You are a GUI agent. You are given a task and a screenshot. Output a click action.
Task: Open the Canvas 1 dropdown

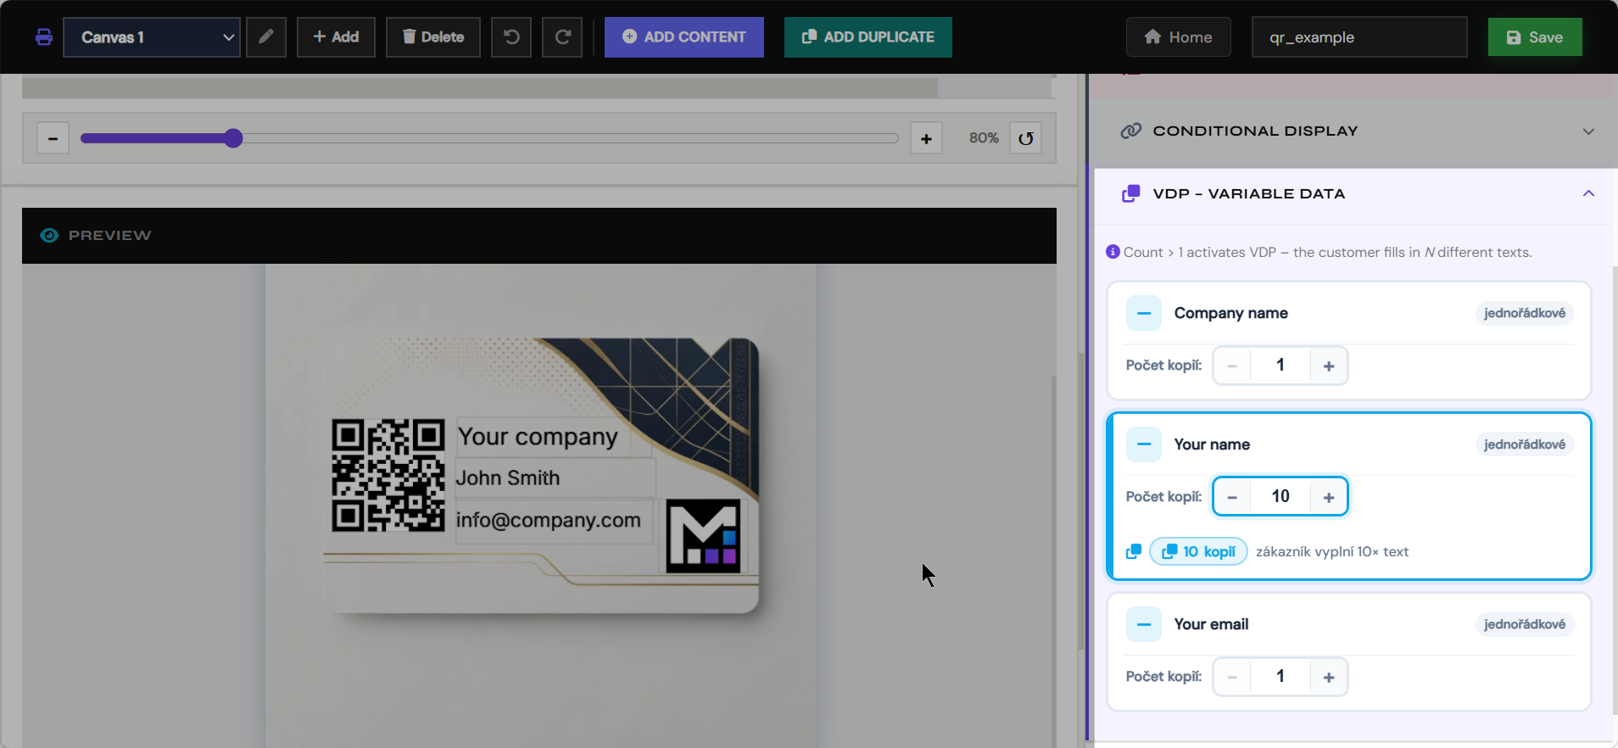(x=152, y=37)
